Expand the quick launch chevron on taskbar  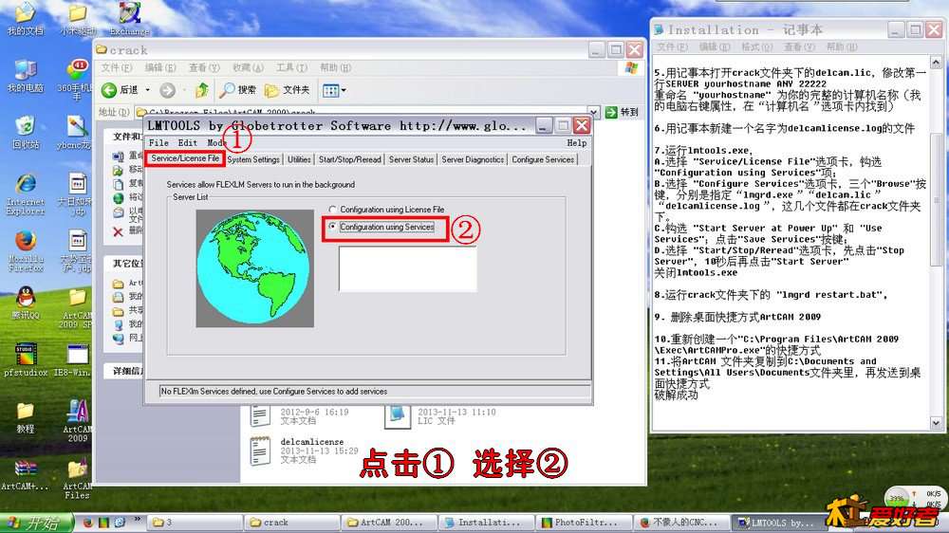(138, 519)
